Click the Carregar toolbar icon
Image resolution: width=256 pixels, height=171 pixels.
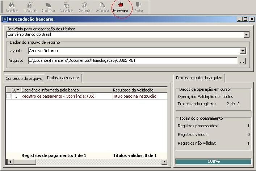84,6
